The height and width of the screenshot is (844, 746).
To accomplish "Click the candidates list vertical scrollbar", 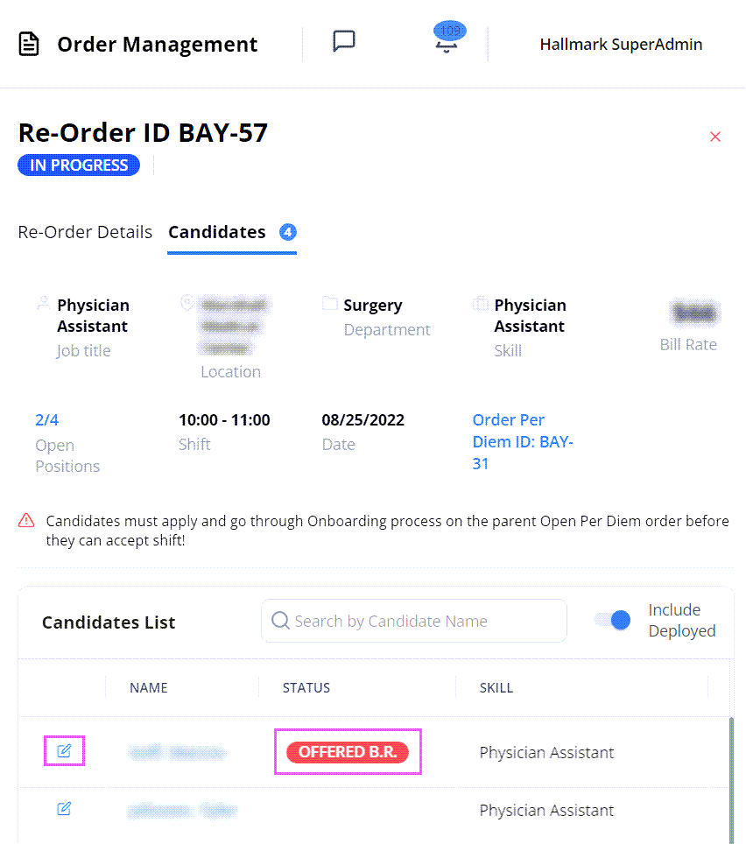I will 731,780.
